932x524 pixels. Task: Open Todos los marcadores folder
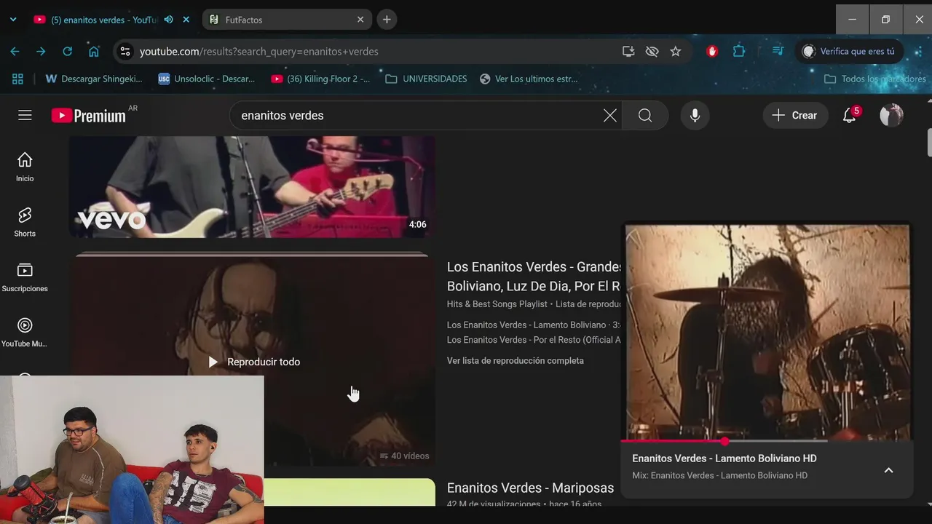874,79
